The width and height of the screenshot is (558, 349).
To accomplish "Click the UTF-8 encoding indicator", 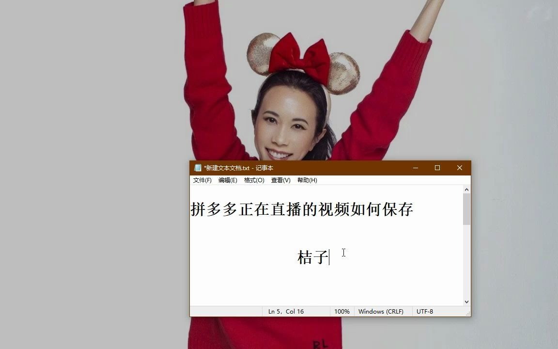I will point(425,311).
